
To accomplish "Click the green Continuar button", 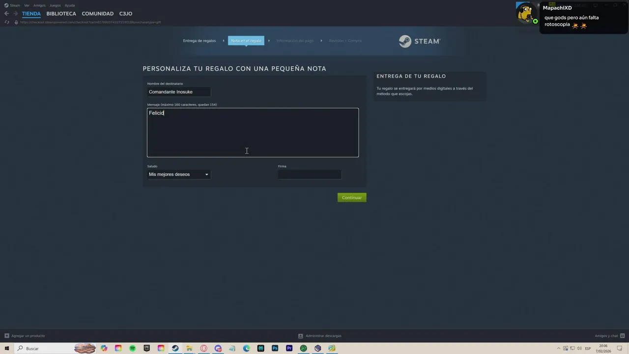I will click(352, 198).
